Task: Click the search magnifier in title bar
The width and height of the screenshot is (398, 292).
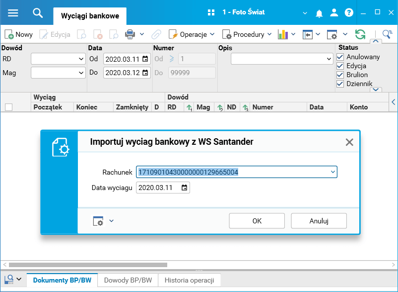Action: [x=38, y=13]
